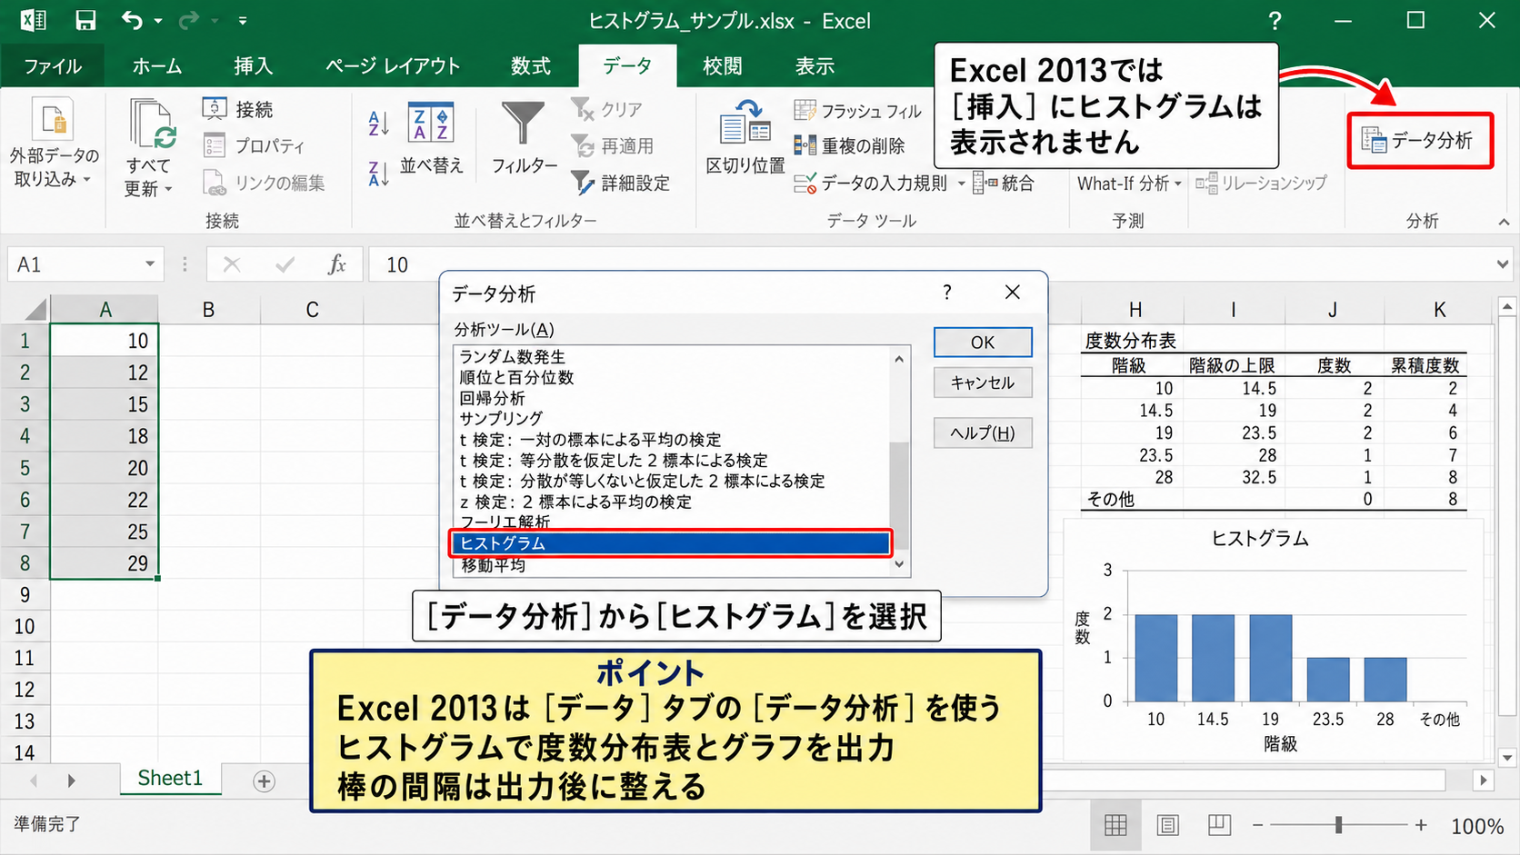Click the zoom slider handle
The height and width of the screenshot is (855, 1520).
[1338, 825]
